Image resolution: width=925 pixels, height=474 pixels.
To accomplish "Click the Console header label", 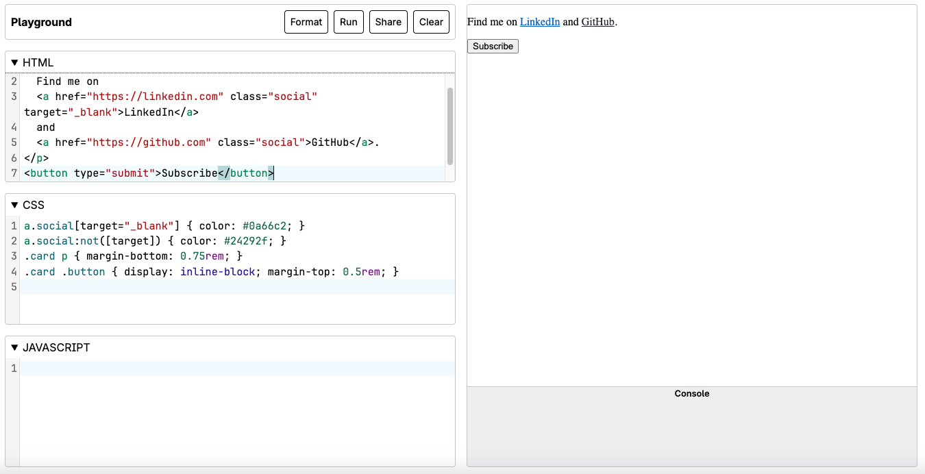I will [692, 394].
